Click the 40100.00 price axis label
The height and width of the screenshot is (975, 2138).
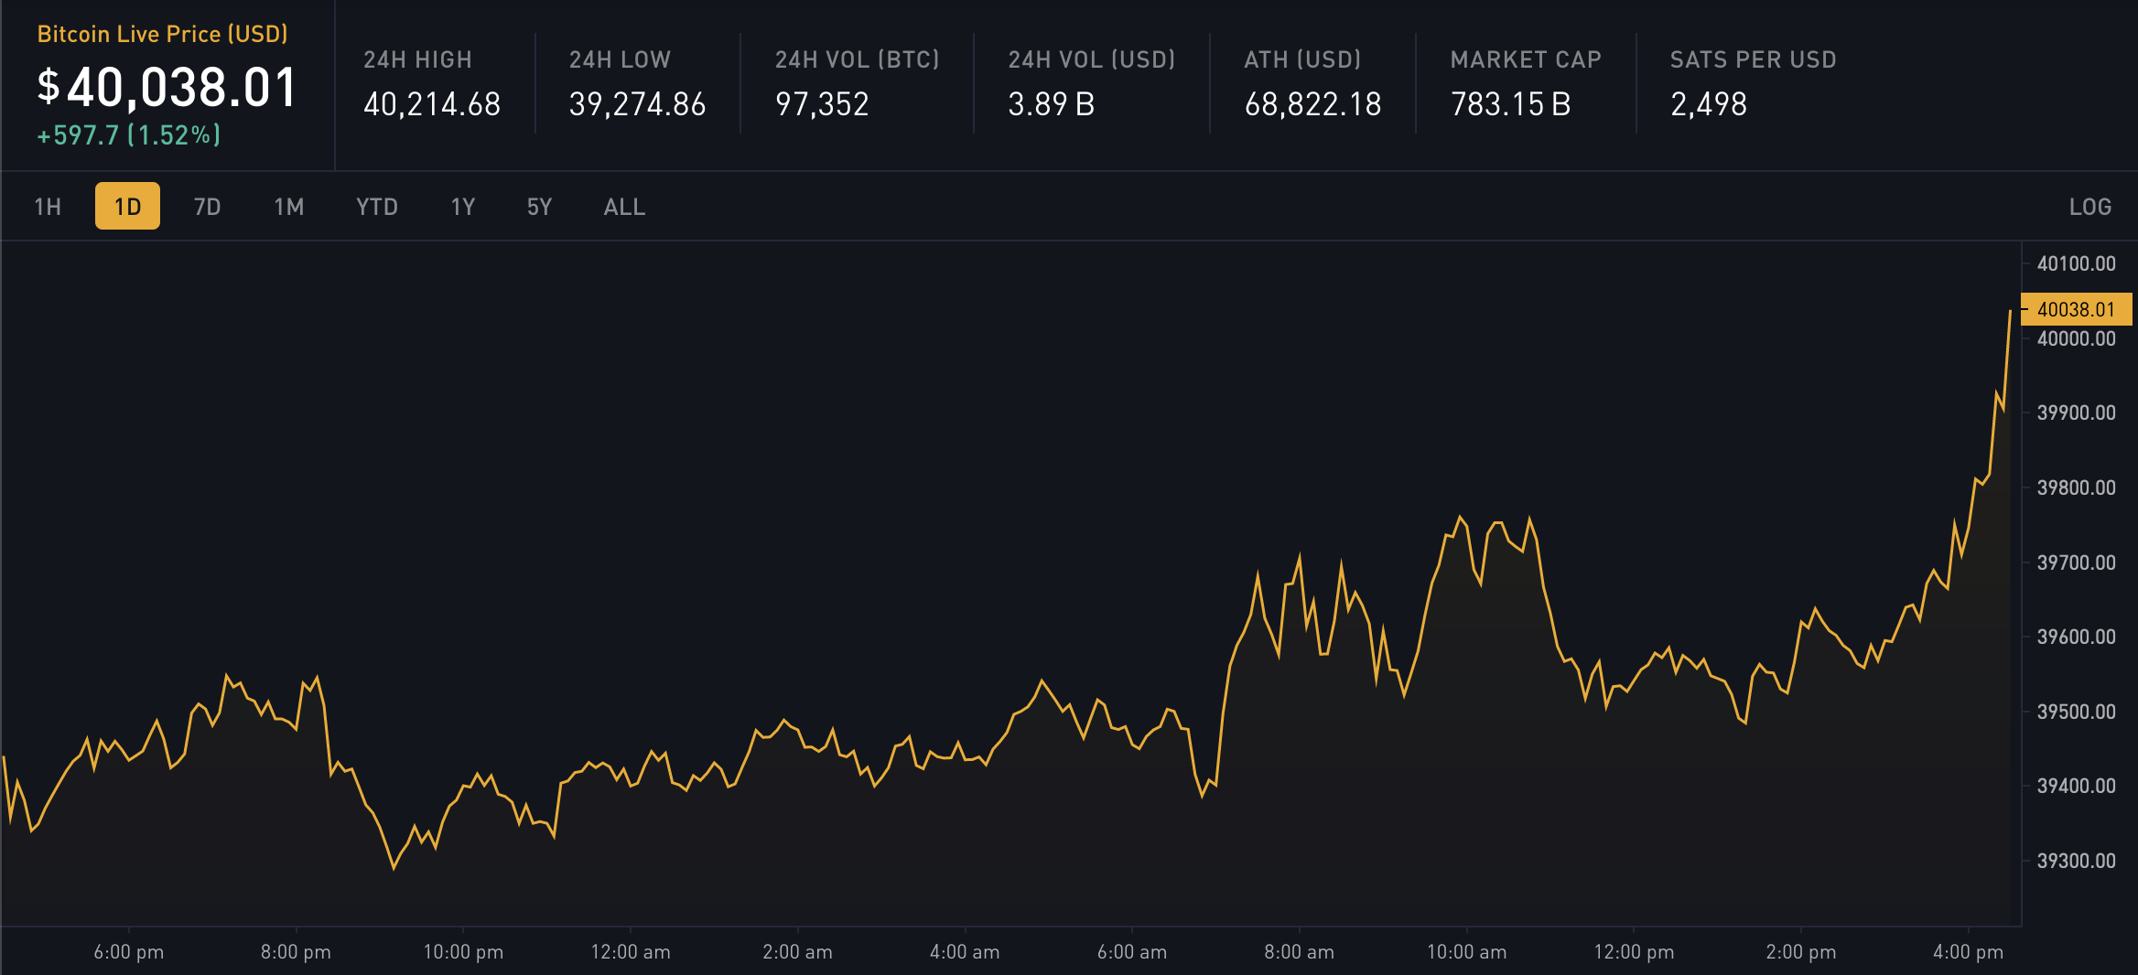[x=2076, y=263]
